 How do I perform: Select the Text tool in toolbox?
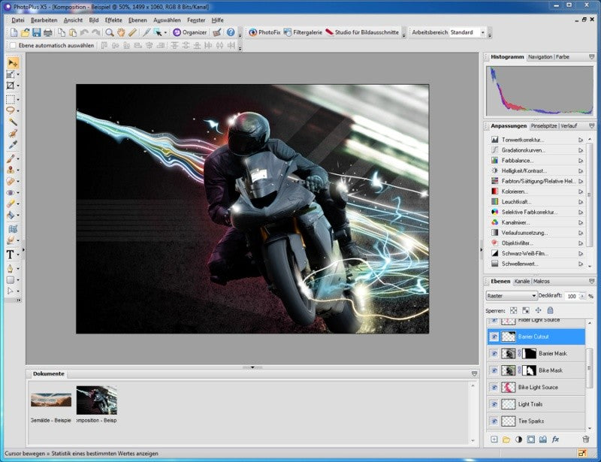[11, 255]
